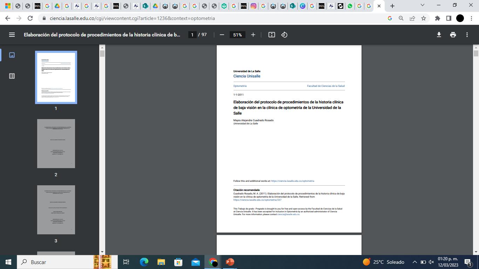Zoom in the PDF document
Viewport: 479px width, 269px height.
coord(253,35)
